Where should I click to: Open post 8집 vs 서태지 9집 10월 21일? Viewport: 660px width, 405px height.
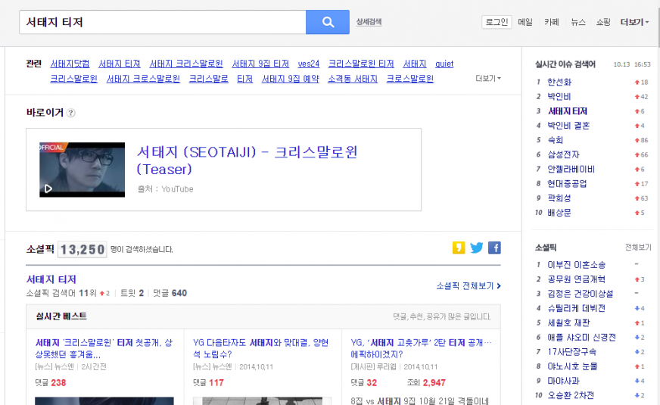[x=419, y=400]
